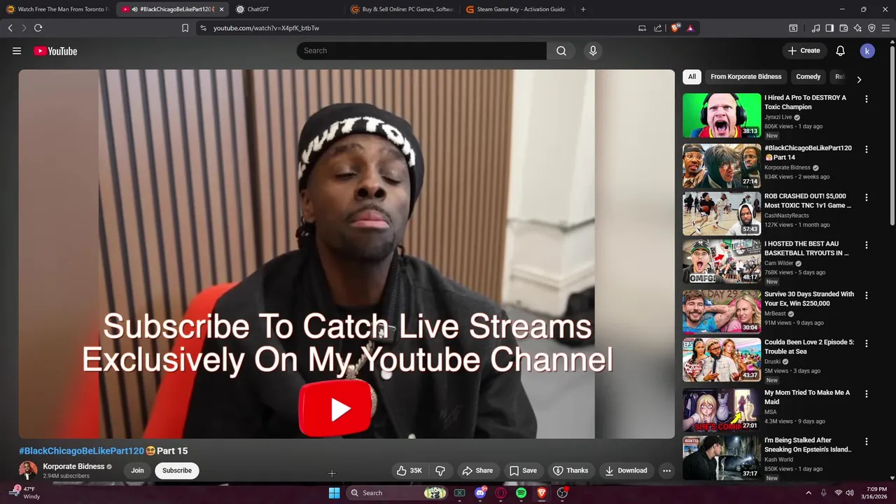The height and width of the screenshot is (504, 896).
Task: Open Discord from the taskbar
Action: tap(480, 493)
